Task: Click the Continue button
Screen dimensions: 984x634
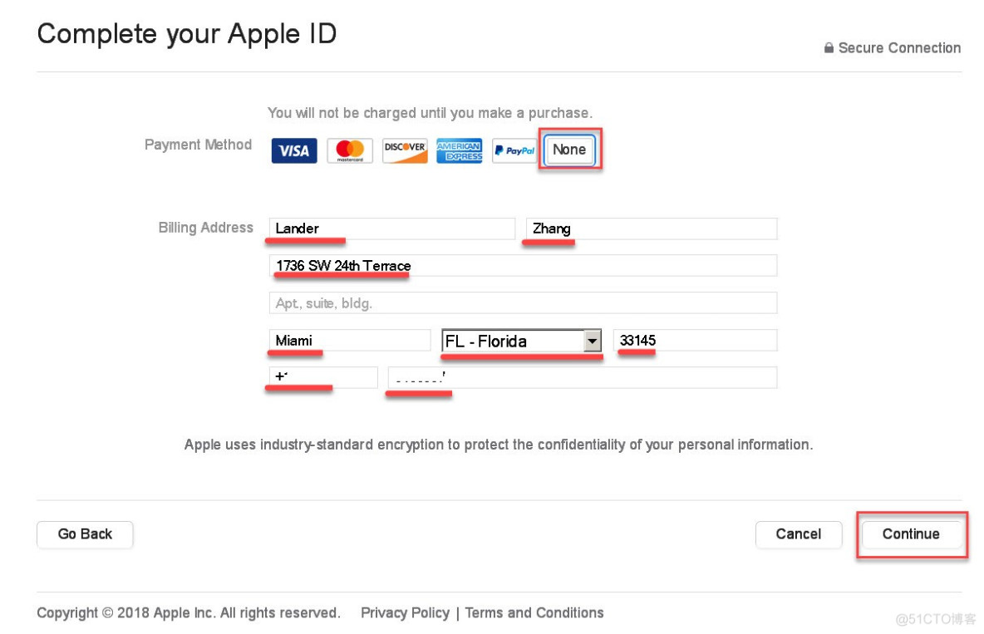Action: pos(911,534)
